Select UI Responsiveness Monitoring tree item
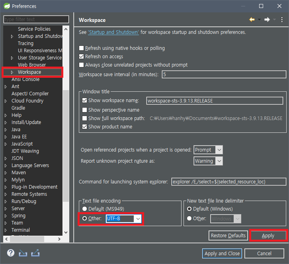The image size is (289, 264). tap(40, 51)
